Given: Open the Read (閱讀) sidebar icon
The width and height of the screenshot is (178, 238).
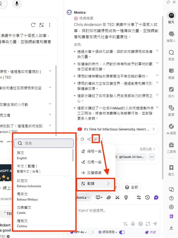Looking at the screenshot, I should click(171, 74).
